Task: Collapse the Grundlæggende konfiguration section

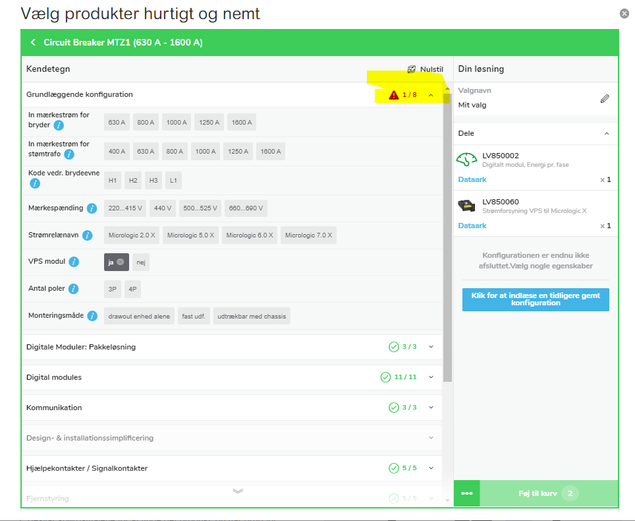Action: tap(431, 95)
